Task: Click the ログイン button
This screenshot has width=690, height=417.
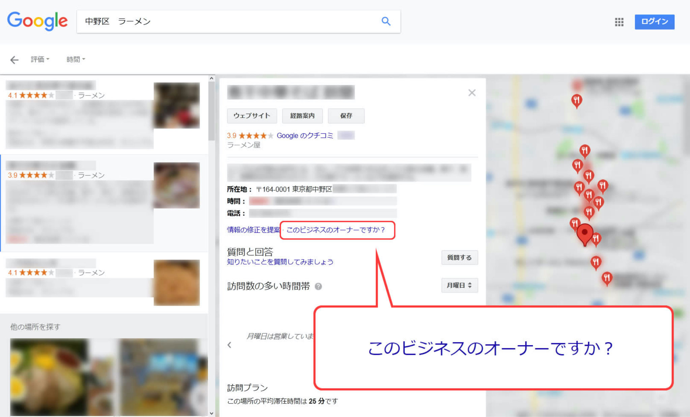Action: pos(654,22)
